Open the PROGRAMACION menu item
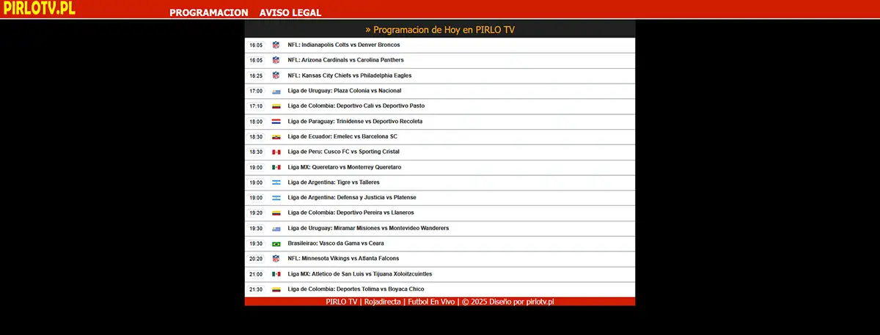 tap(209, 12)
